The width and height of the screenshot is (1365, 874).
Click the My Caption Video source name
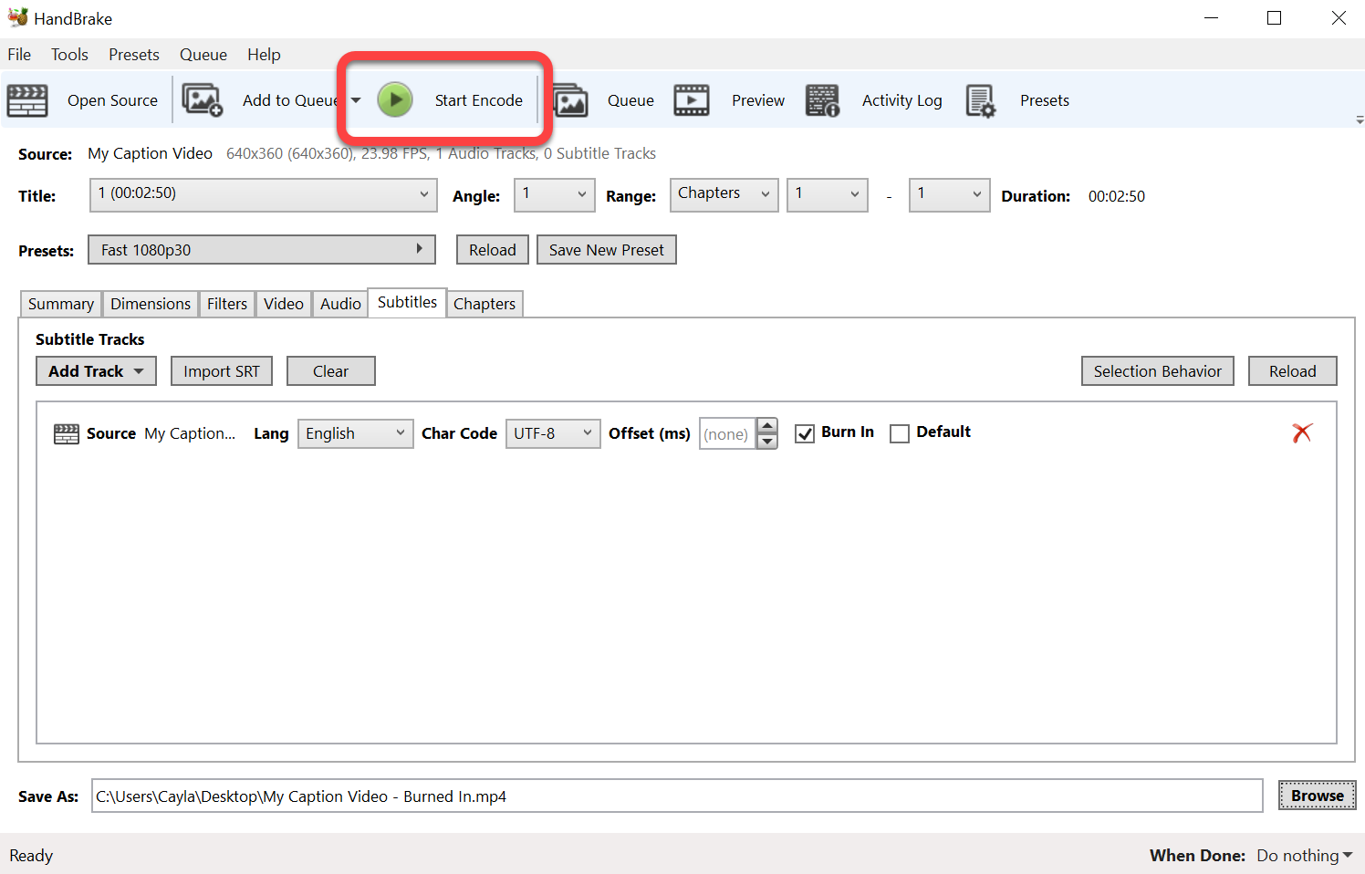[x=150, y=153]
